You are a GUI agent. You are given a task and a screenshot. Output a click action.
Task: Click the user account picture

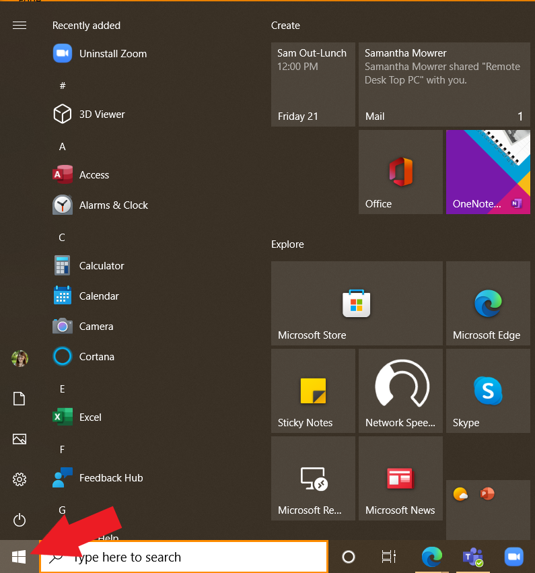coord(20,358)
